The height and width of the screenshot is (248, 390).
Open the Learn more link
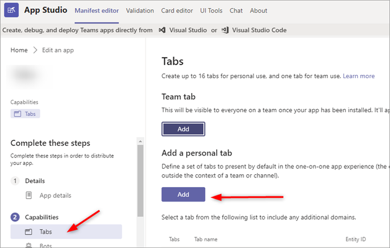click(359, 76)
